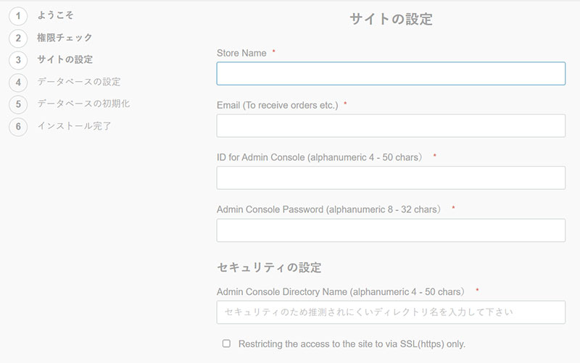The image size is (580, 363).
Task: Click the step 5 circle icon
Action: (18, 104)
